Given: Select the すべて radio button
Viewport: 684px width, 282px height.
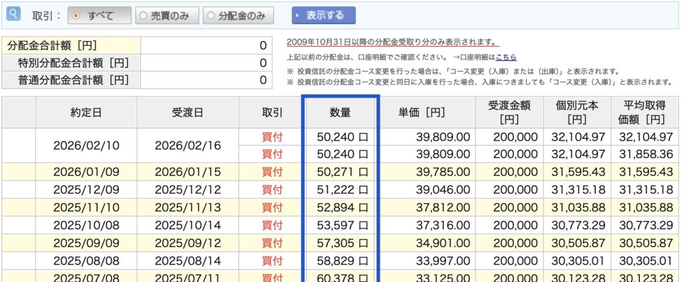Looking at the screenshot, I should click(77, 15).
